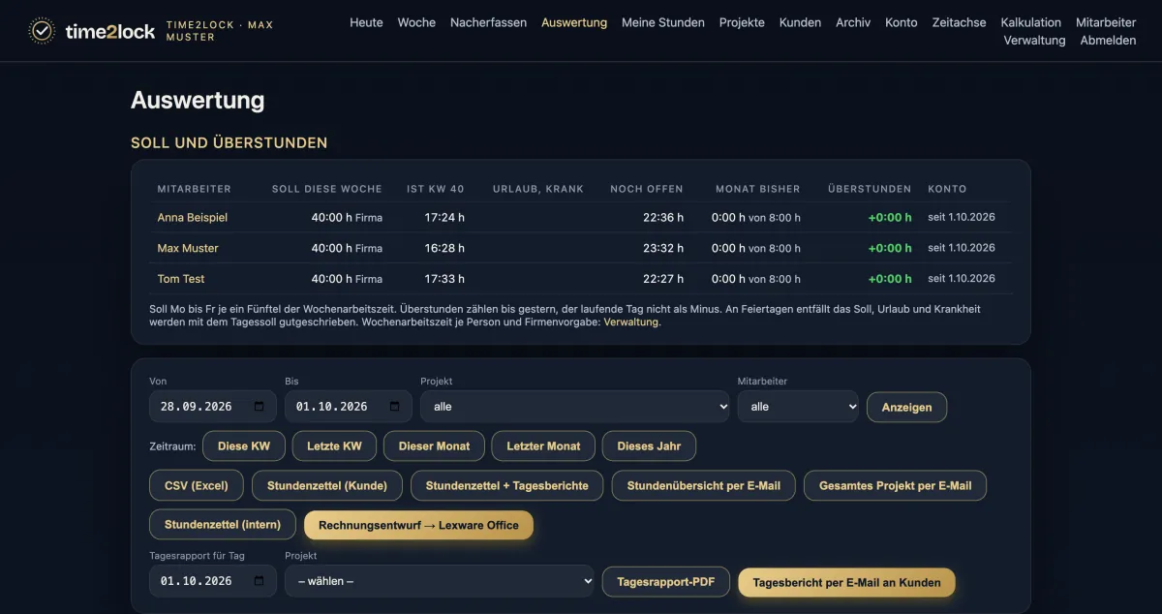
Task: Go to Mitarbeiter in the navigation
Action: click(1106, 22)
